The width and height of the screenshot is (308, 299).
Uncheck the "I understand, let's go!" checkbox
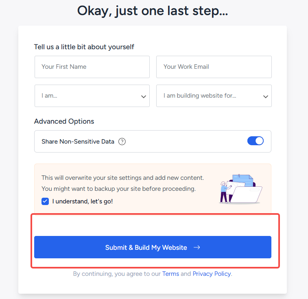tap(45, 201)
